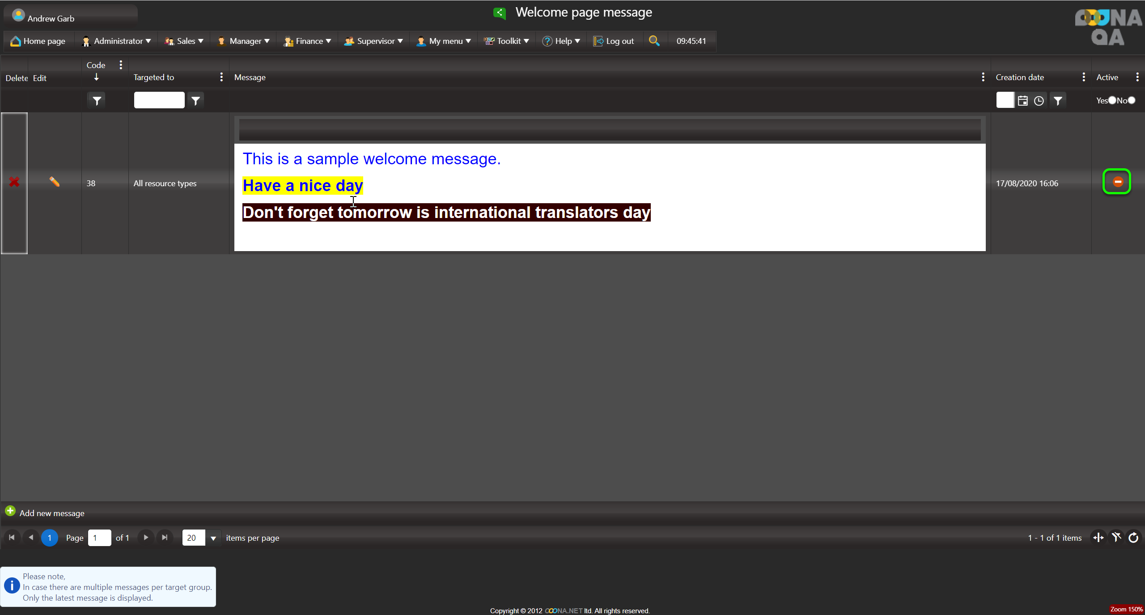Toggle the Active status icon for message 38
Viewport: 1145px width, 615px height.
tap(1117, 182)
